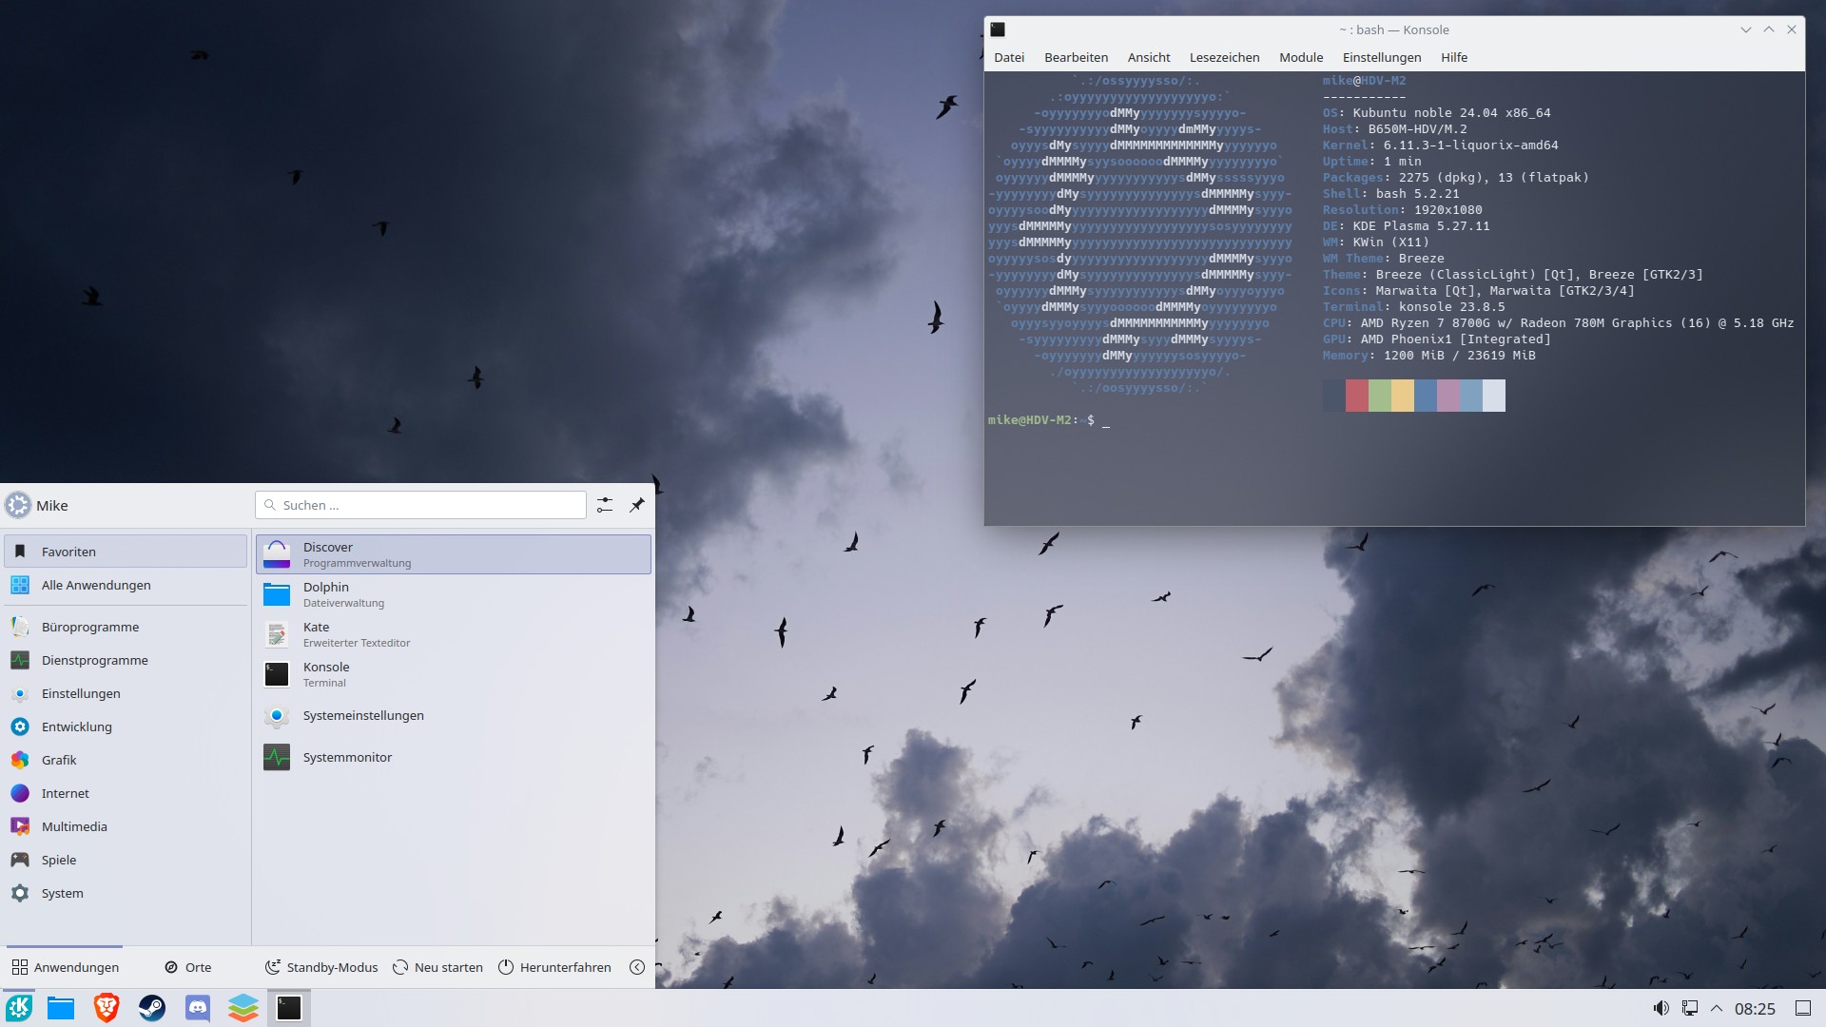Open the Bearbeiten menu in Konsole

click(1076, 57)
